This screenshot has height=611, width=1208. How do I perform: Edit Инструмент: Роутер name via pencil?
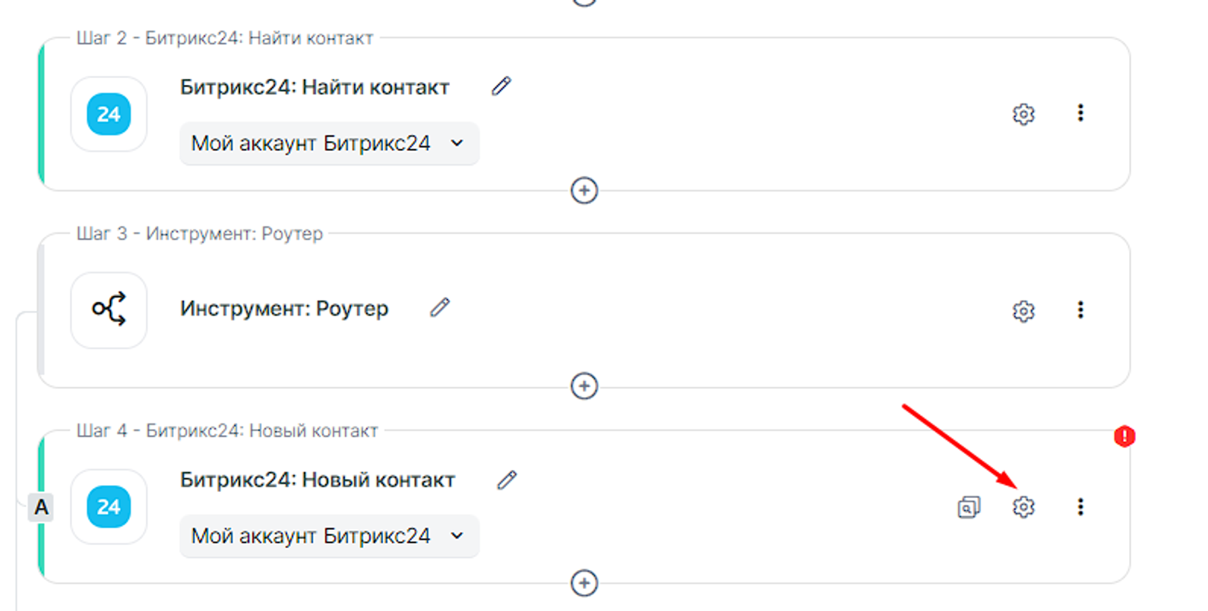pyautogui.click(x=440, y=307)
